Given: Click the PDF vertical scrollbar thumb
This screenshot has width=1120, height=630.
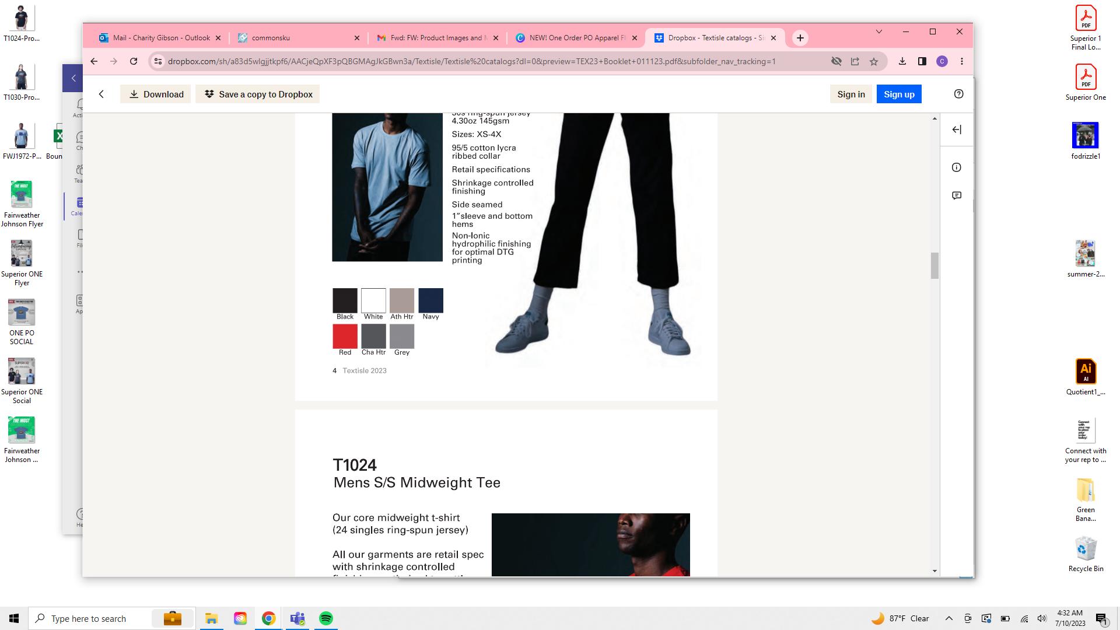Looking at the screenshot, I should click(x=935, y=265).
